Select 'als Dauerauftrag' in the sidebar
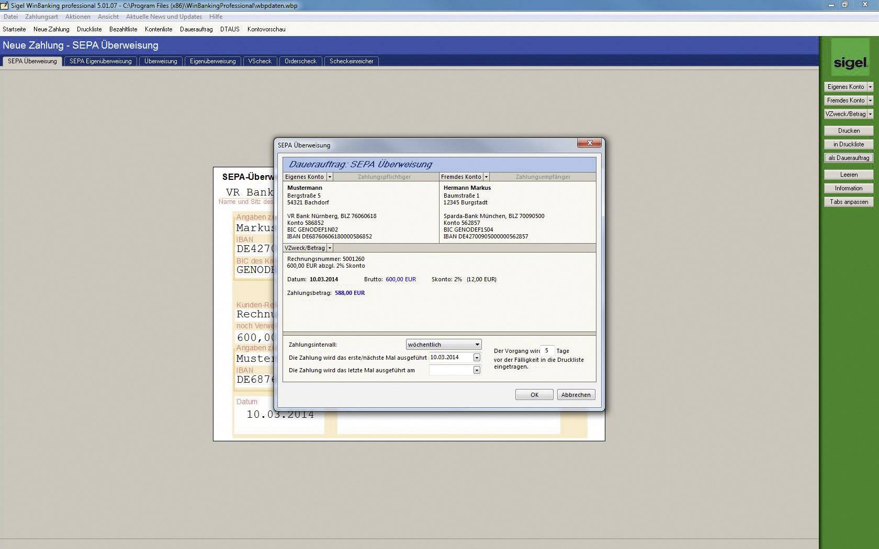This screenshot has height=549, width=879. coord(848,157)
